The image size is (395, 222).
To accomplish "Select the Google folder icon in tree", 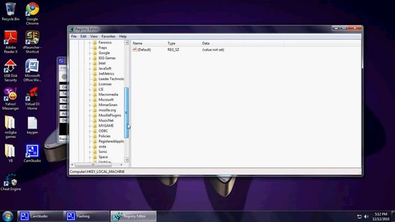I will (x=95, y=53).
